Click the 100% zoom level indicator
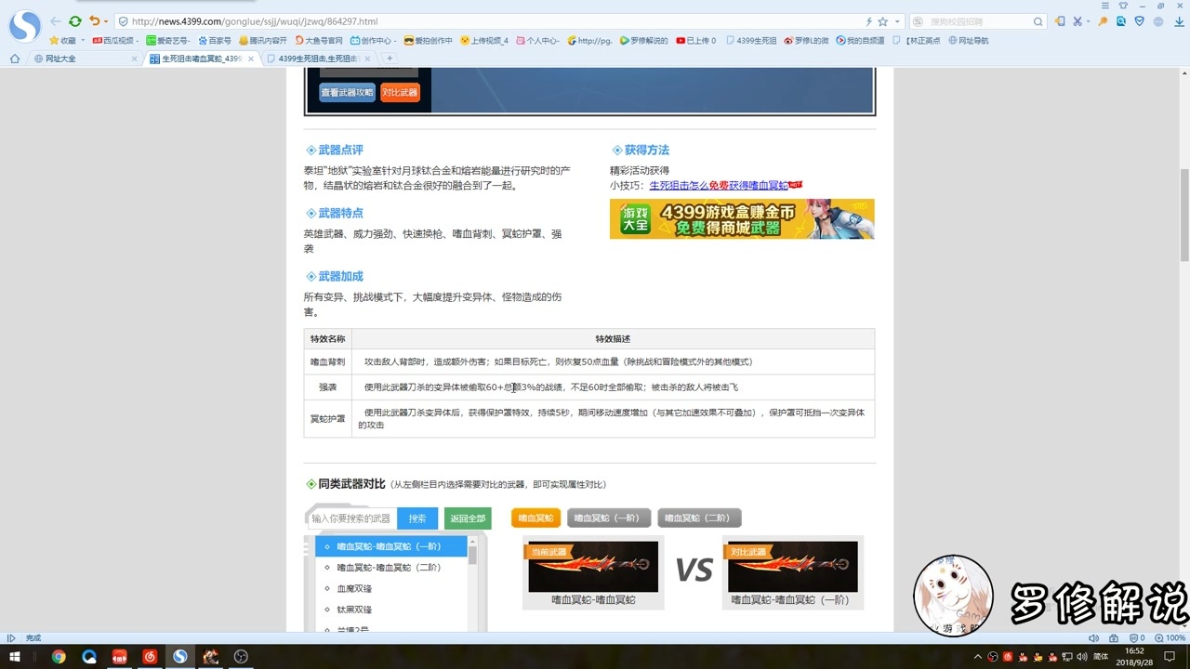Viewport: 1190px width, 669px height. pyautogui.click(x=1170, y=638)
